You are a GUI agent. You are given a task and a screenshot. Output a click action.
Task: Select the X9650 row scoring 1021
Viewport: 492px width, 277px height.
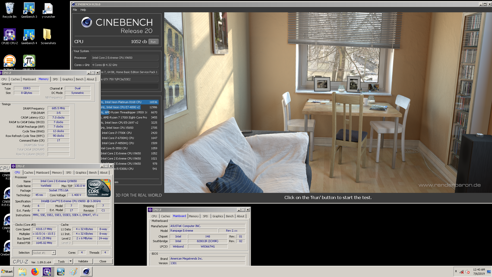(130, 159)
